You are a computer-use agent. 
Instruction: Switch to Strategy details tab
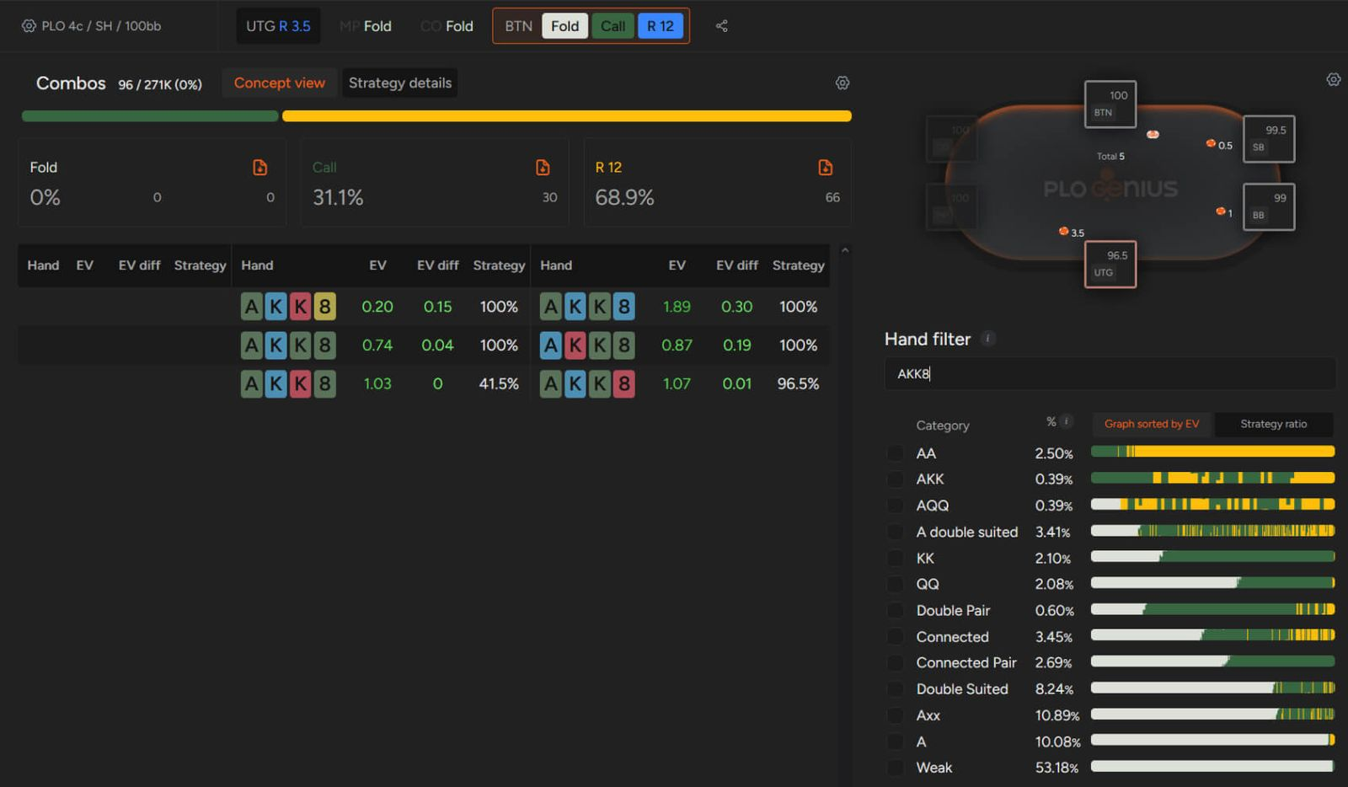pos(400,83)
